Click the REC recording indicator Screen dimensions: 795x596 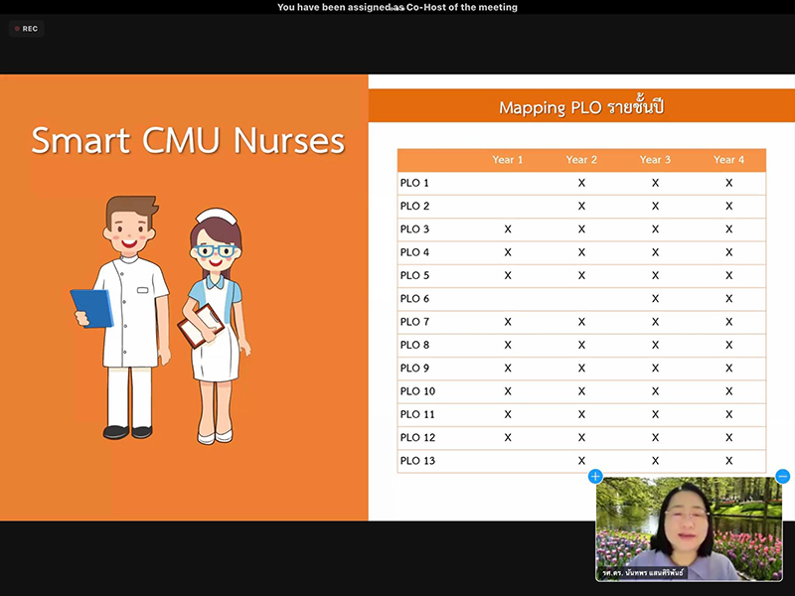(27, 29)
